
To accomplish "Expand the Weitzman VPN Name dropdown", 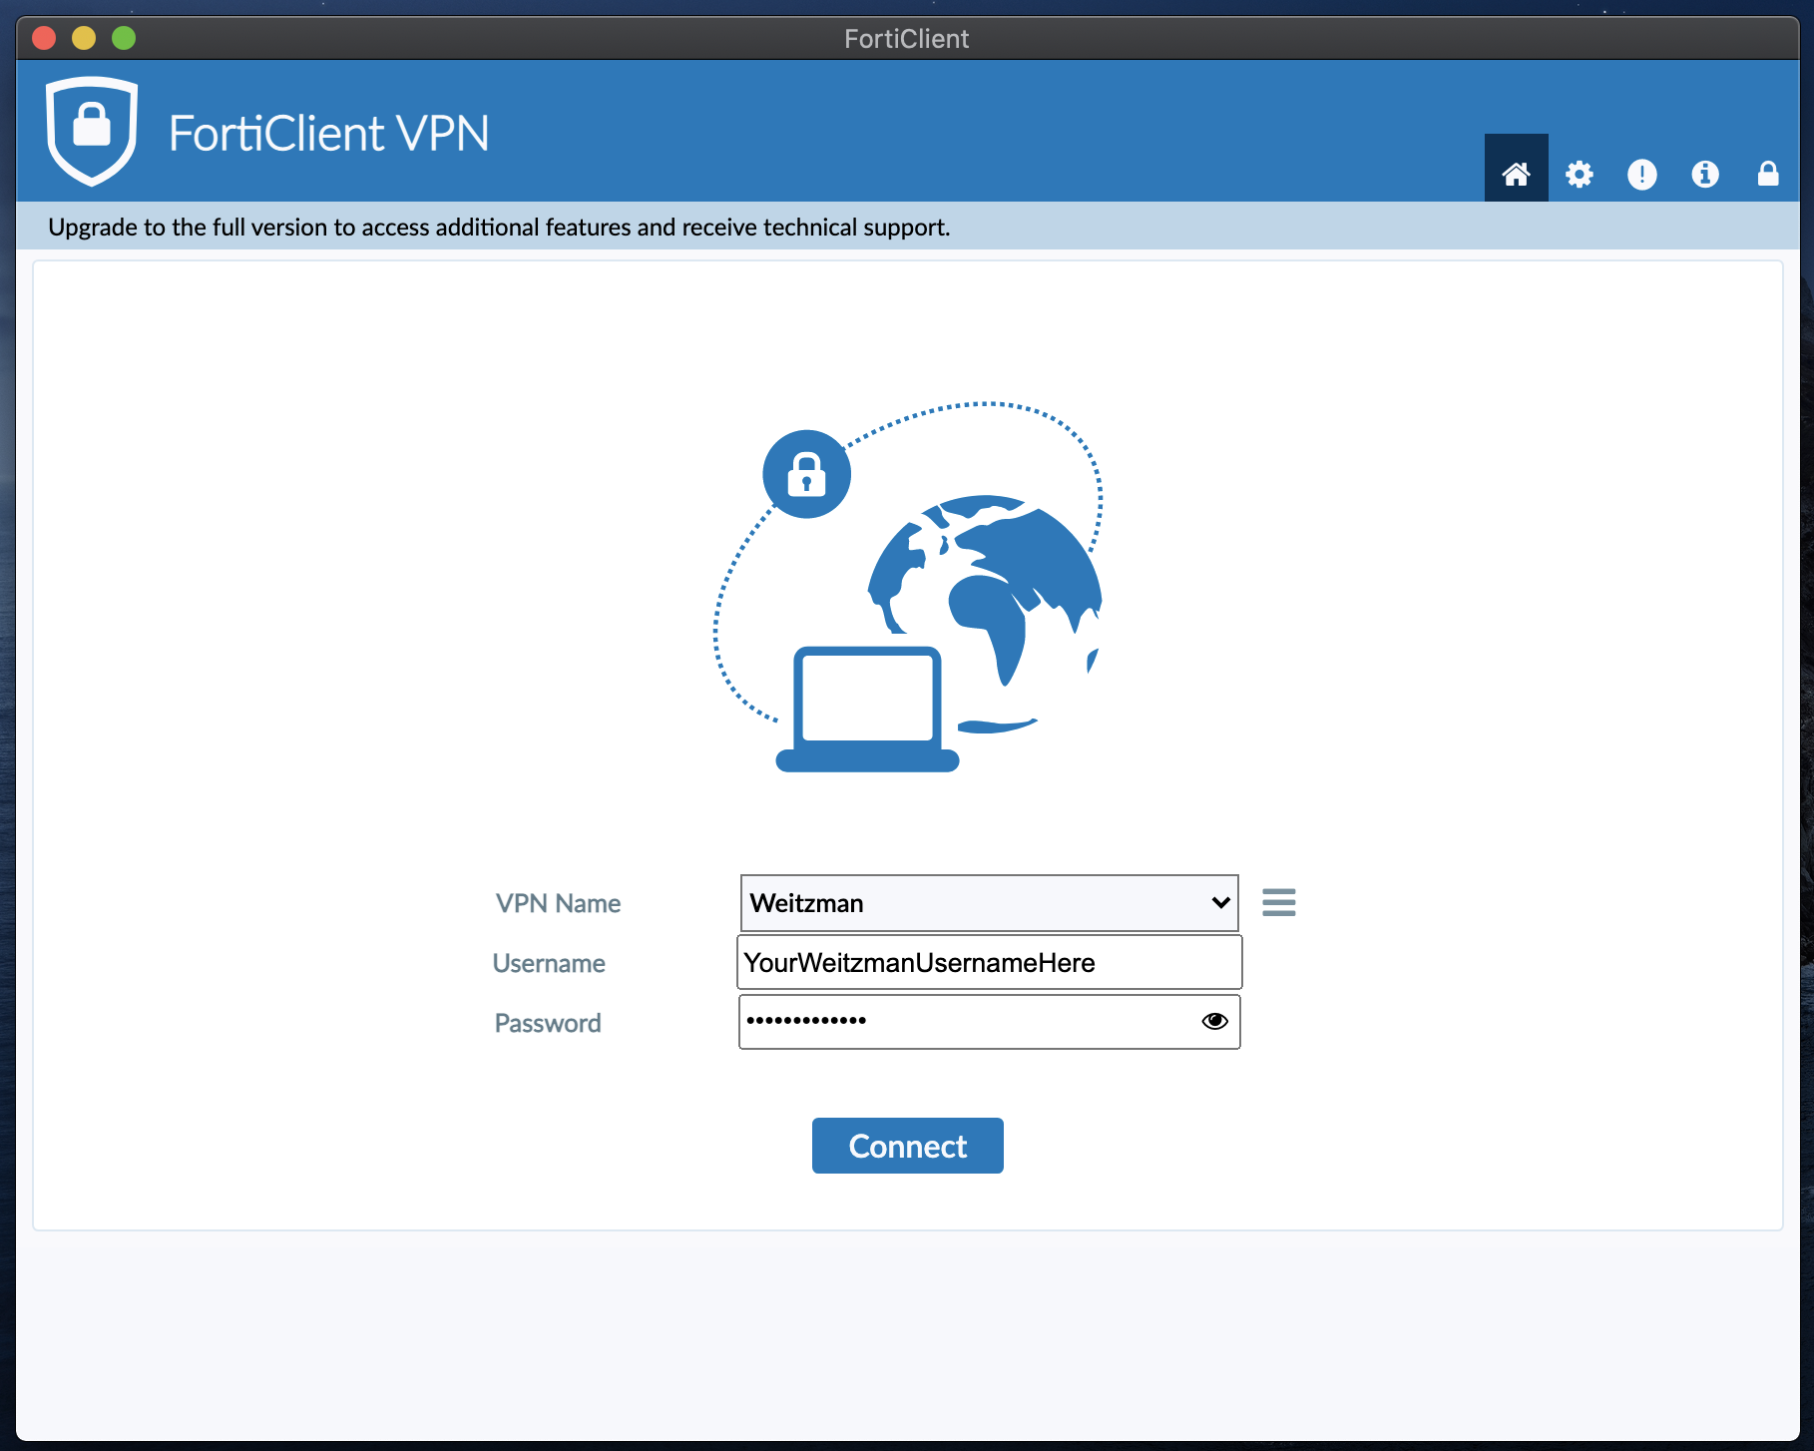I will point(989,903).
